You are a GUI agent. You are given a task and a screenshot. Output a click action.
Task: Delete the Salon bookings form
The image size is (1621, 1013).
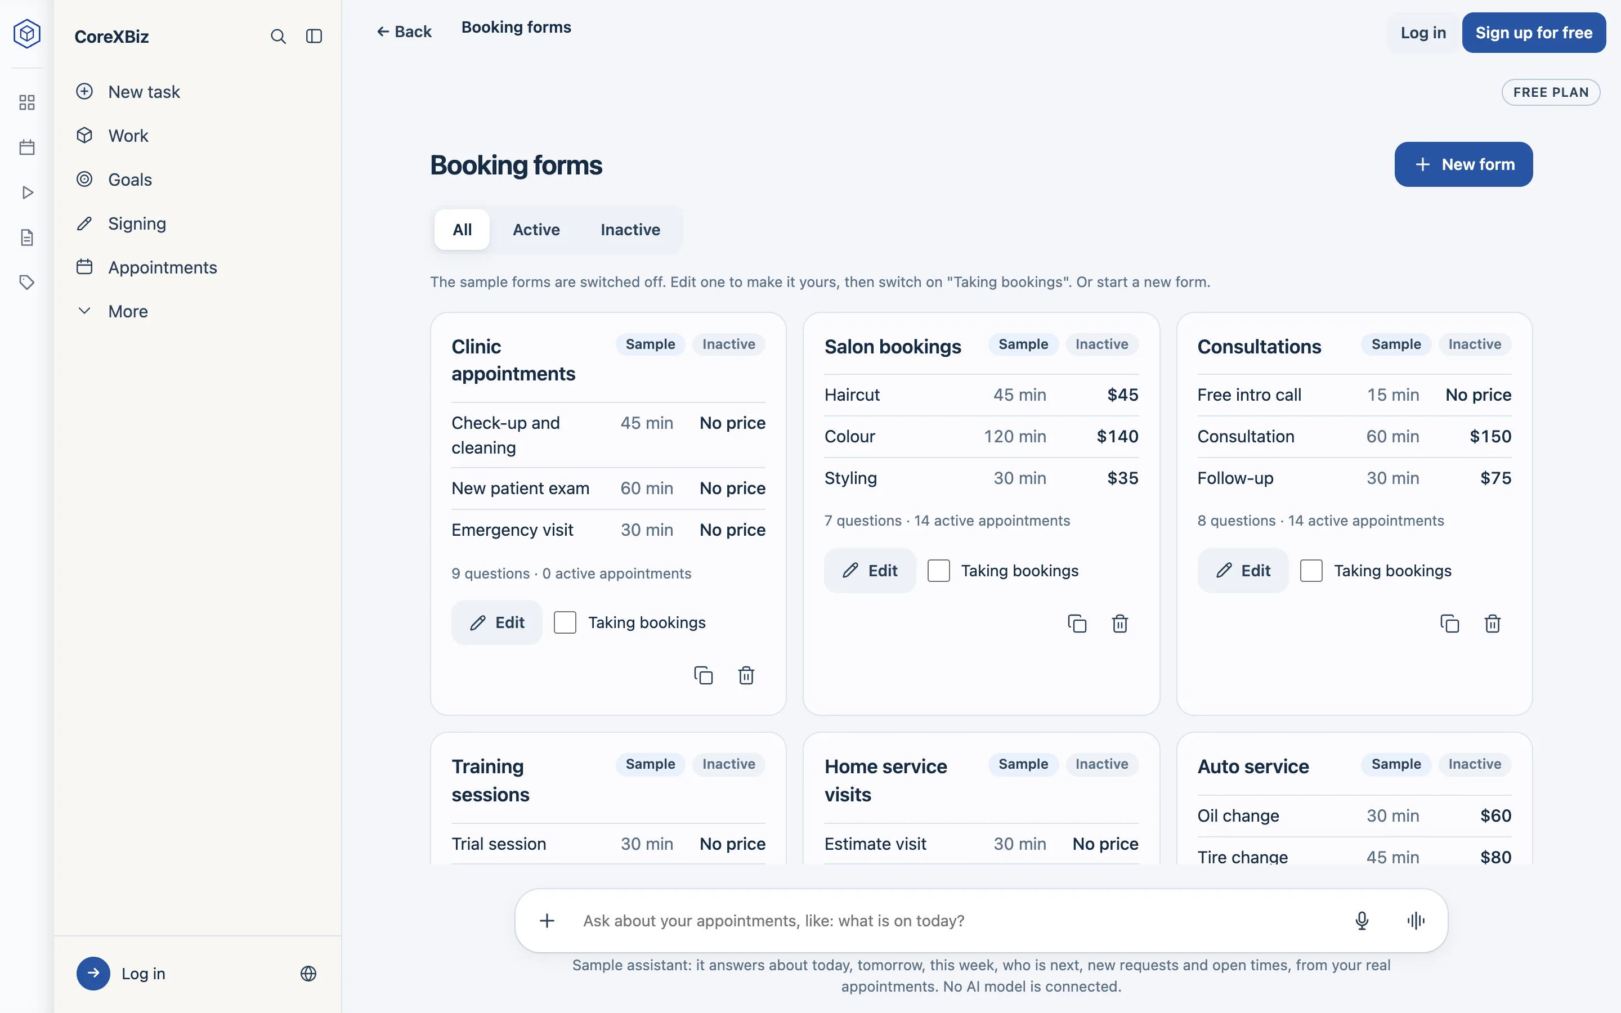point(1120,624)
